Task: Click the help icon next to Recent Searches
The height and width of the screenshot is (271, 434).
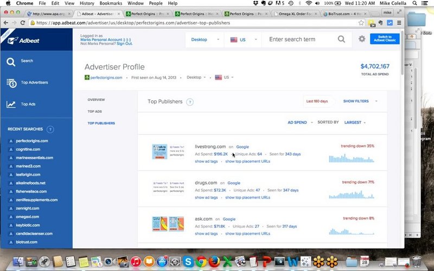Action: pyautogui.click(x=50, y=129)
